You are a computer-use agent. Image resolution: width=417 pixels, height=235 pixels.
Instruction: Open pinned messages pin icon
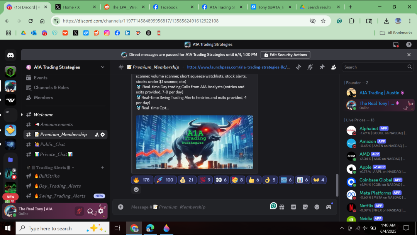(x=322, y=67)
